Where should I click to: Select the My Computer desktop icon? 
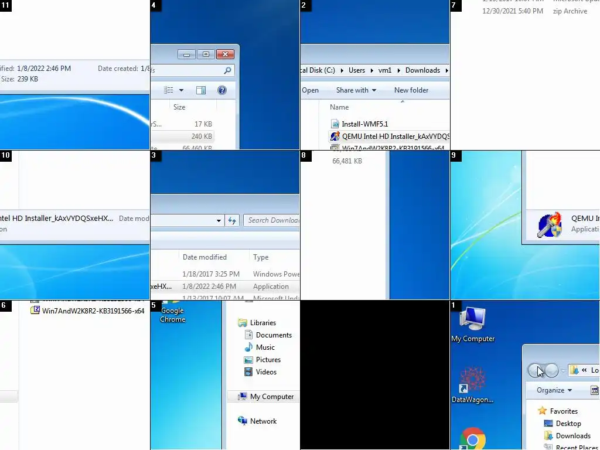click(473, 324)
